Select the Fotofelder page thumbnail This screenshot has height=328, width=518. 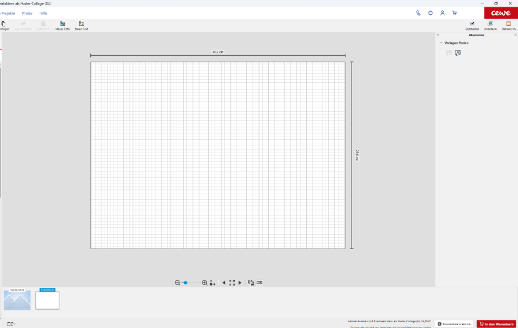click(47, 299)
